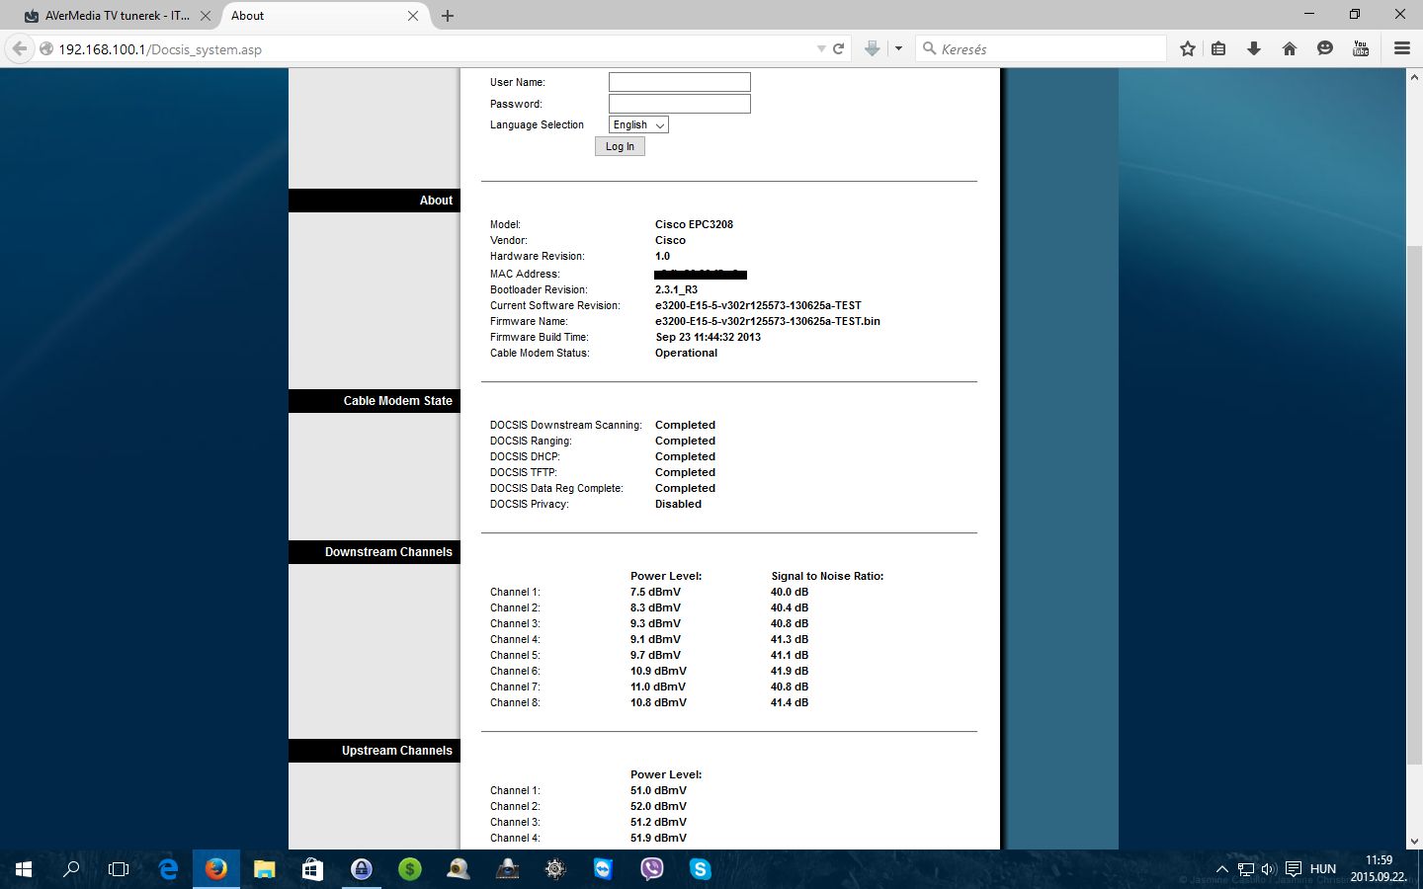The height and width of the screenshot is (889, 1423).
Task: Click downstream Channel 1 power 7.5 dBmV
Action: pyautogui.click(x=655, y=592)
